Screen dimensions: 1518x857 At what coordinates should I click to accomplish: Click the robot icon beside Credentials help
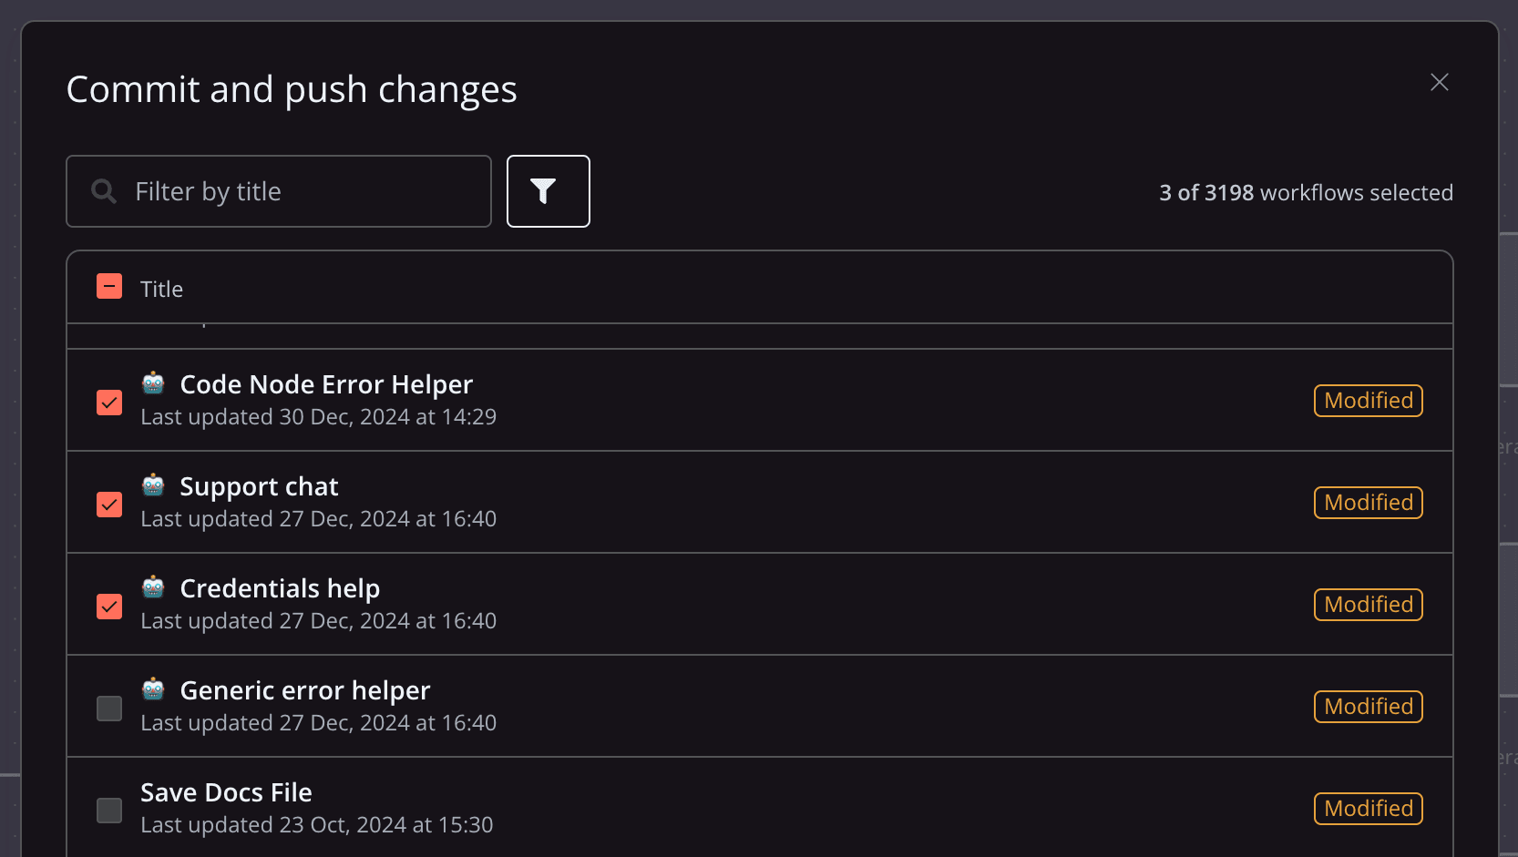pyautogui.click(x=153, y=587)
